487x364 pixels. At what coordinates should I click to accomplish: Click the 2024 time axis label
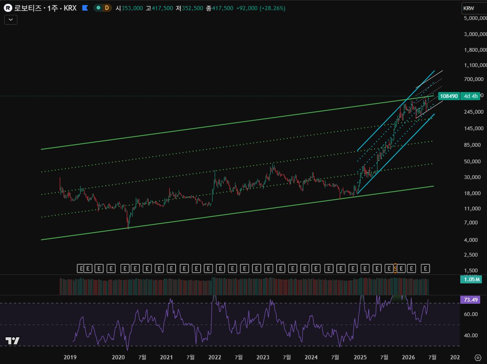pos(311,357)
